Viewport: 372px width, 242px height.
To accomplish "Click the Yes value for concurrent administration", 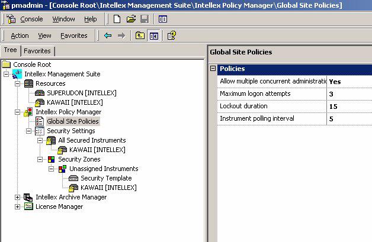I will (335, 82).
